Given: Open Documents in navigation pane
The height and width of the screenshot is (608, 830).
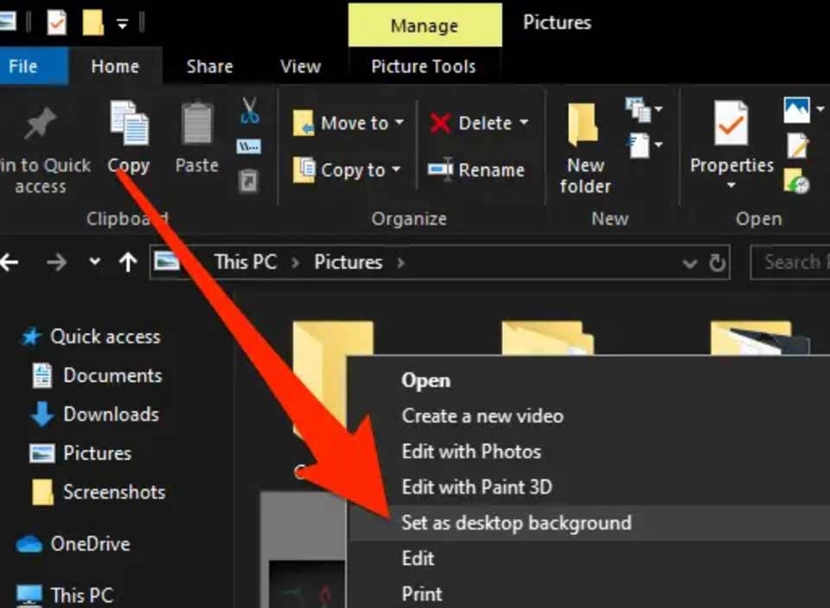Looking at the screenshot, I should (x=98, y=376).
